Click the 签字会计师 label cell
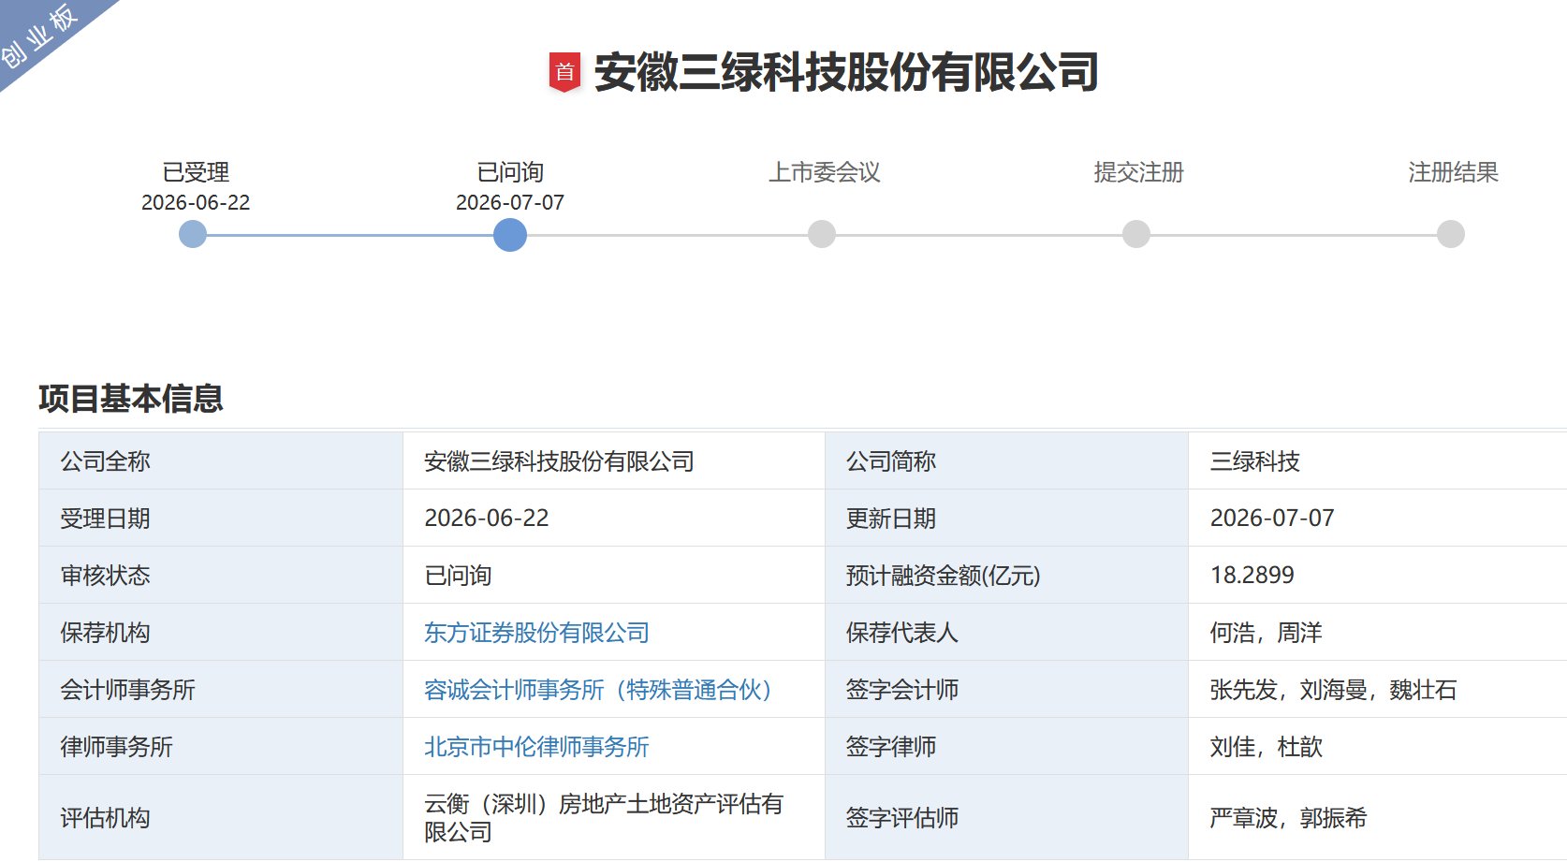The height and width of the screenshot is (862, 1567). click(1006, 689)
